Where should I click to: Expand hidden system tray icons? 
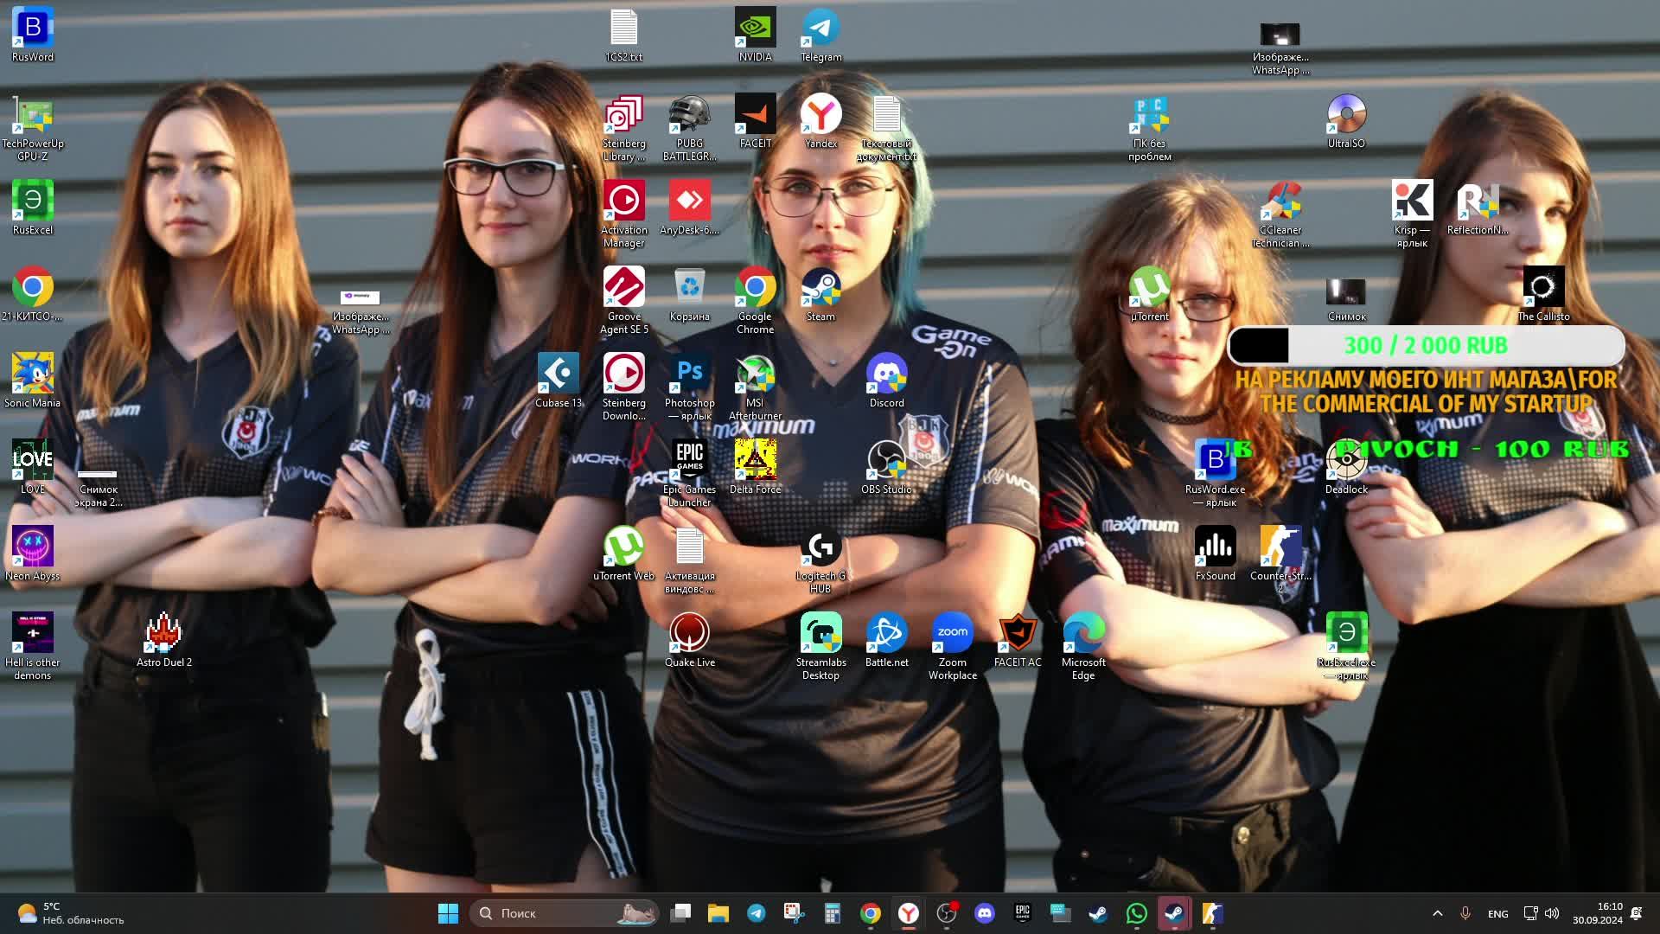(1438, 912)
